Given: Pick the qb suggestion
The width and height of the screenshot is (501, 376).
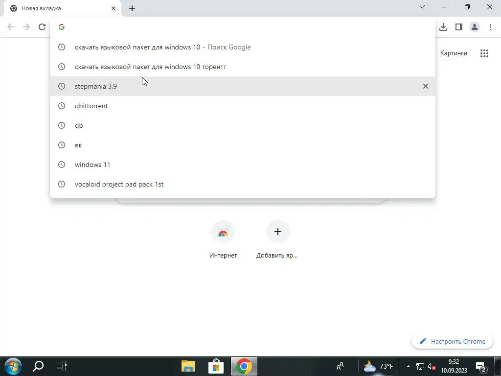Looking at the screenshot, I should pos(243,125).
